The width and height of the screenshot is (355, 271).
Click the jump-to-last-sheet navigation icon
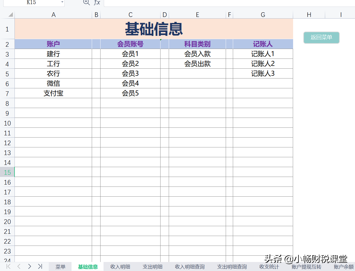(40, 266)
